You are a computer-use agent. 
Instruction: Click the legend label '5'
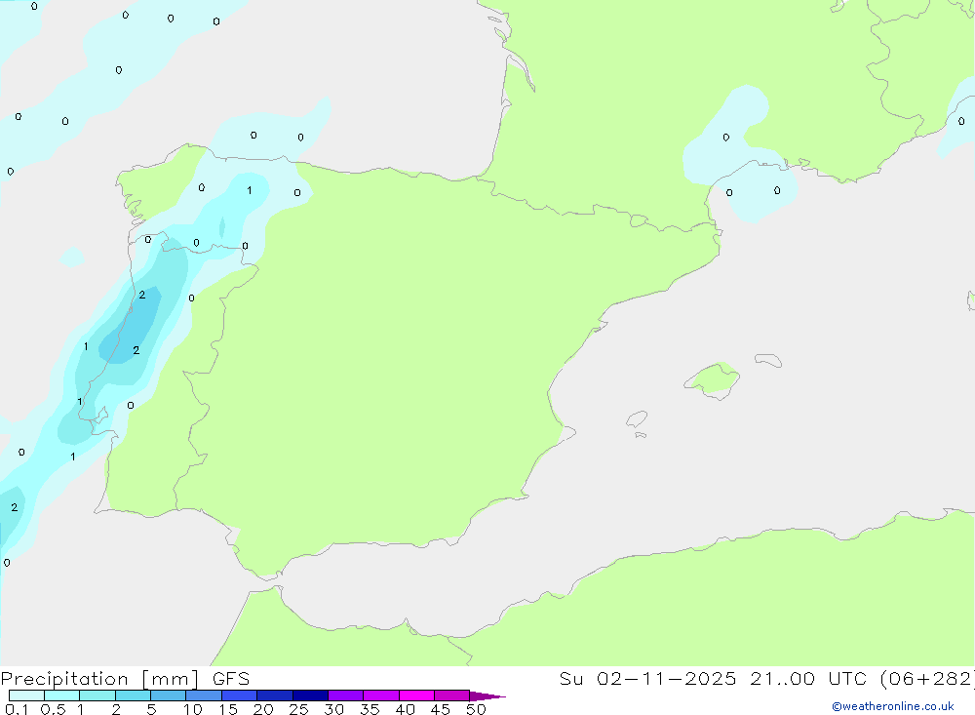click(151, 709)
